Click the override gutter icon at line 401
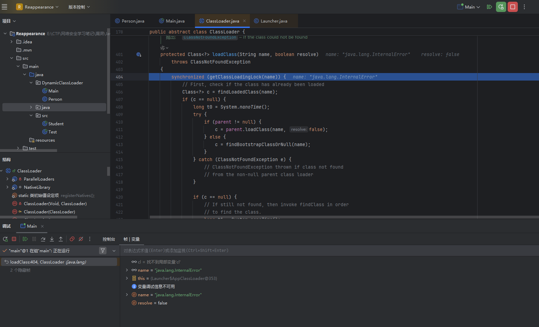Viewport: 539px width, 327px height. pyautogui.click(x=139, y=55)
